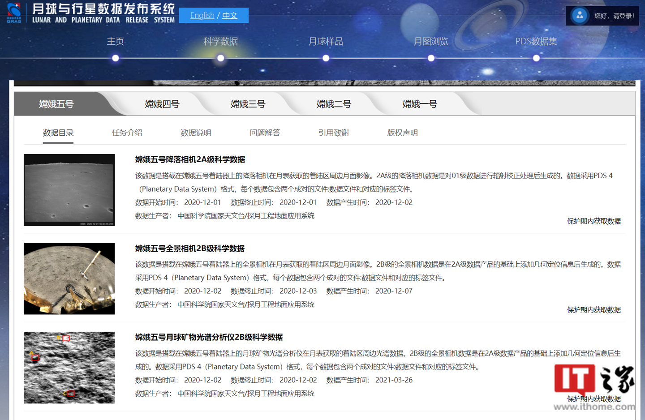This screenshot has width=645, height=420.
Task: Click the highlighted dot under 科学数据
Action: [x=220, y=57]
